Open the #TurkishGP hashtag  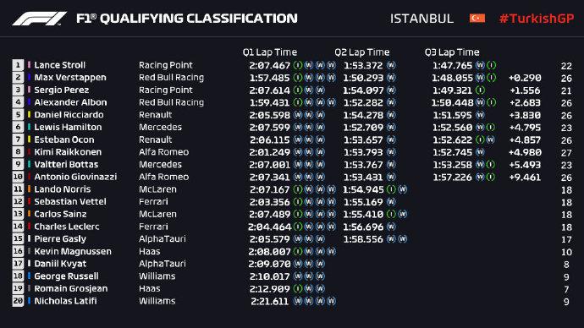coord(537,19)
